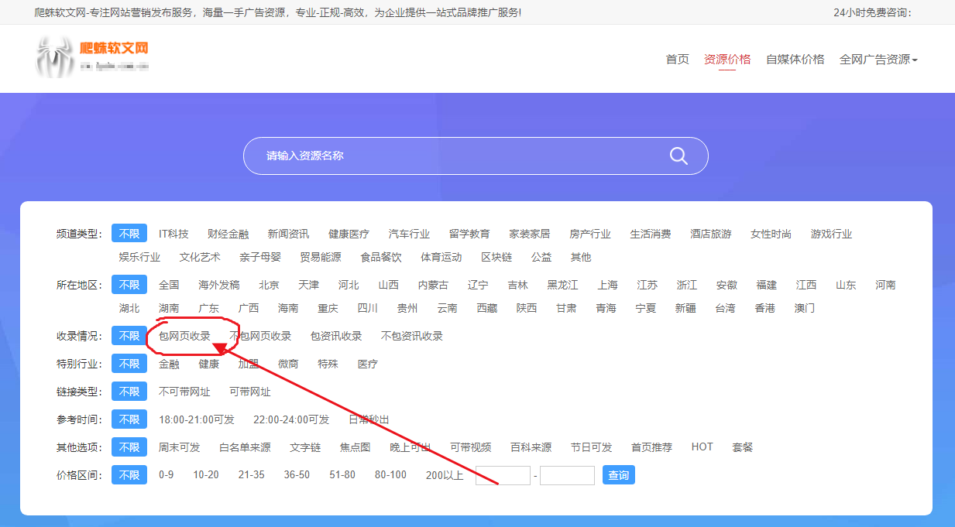Click the minimum price input box

tap(502, 474)
